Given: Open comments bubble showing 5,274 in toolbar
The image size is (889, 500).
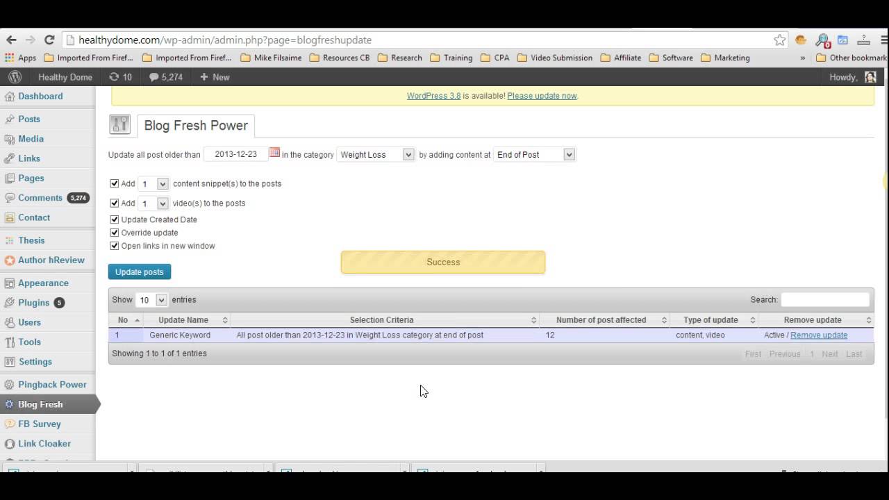Looking at the screenshot, I should (166, 77).
